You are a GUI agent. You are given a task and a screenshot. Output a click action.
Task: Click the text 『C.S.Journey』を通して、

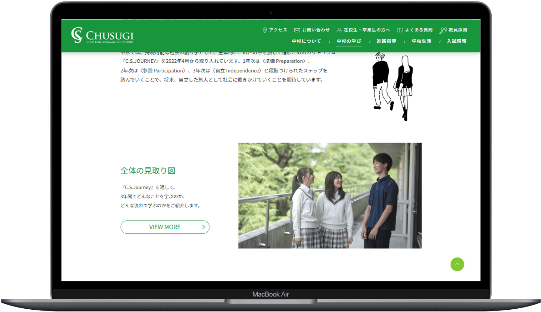pos(149,187)
